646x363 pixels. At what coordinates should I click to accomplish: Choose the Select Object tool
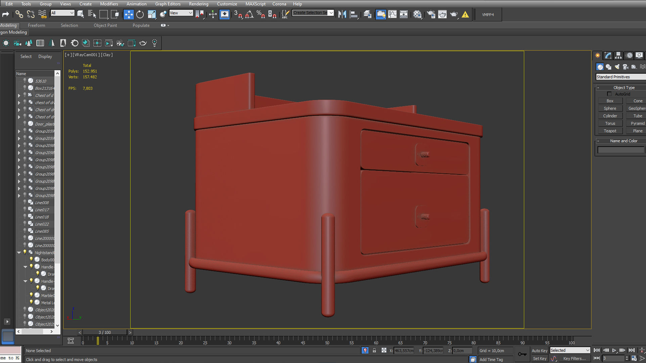(x=81, y=14)
